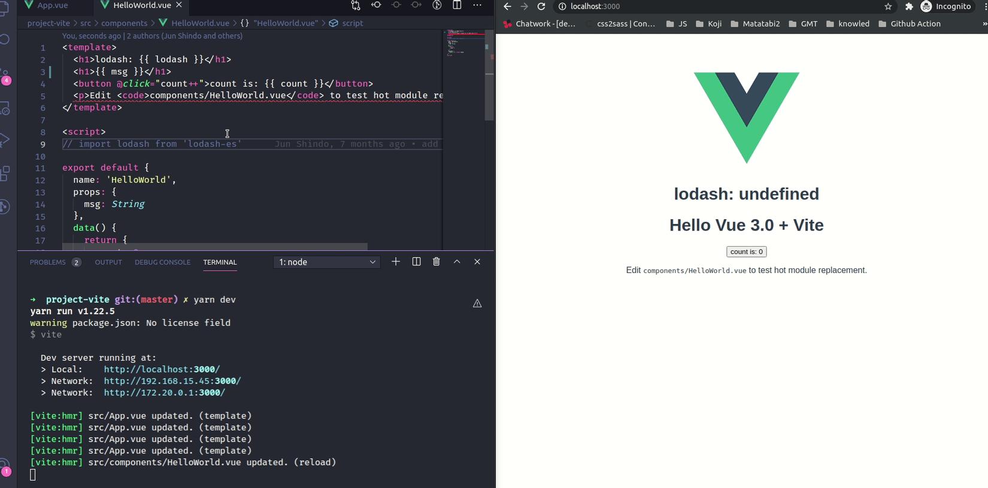The image size is (988, 488).
Task: Place cursor on line 9 lodash import comment
Action: (152, 144)
